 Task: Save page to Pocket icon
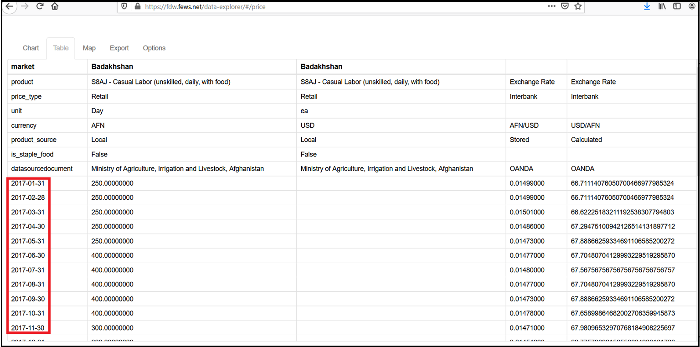pyautogui.click(x=565, y=6)
